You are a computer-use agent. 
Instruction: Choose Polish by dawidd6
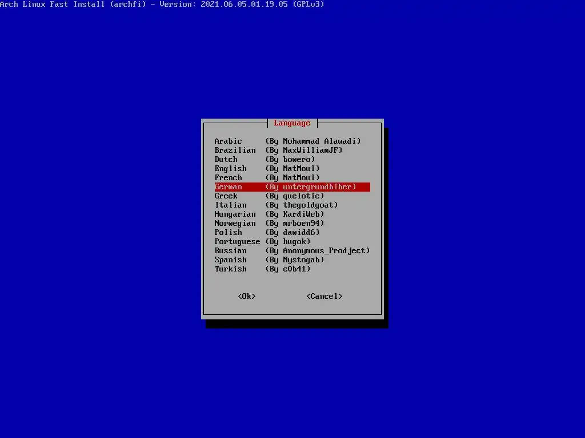292,233
